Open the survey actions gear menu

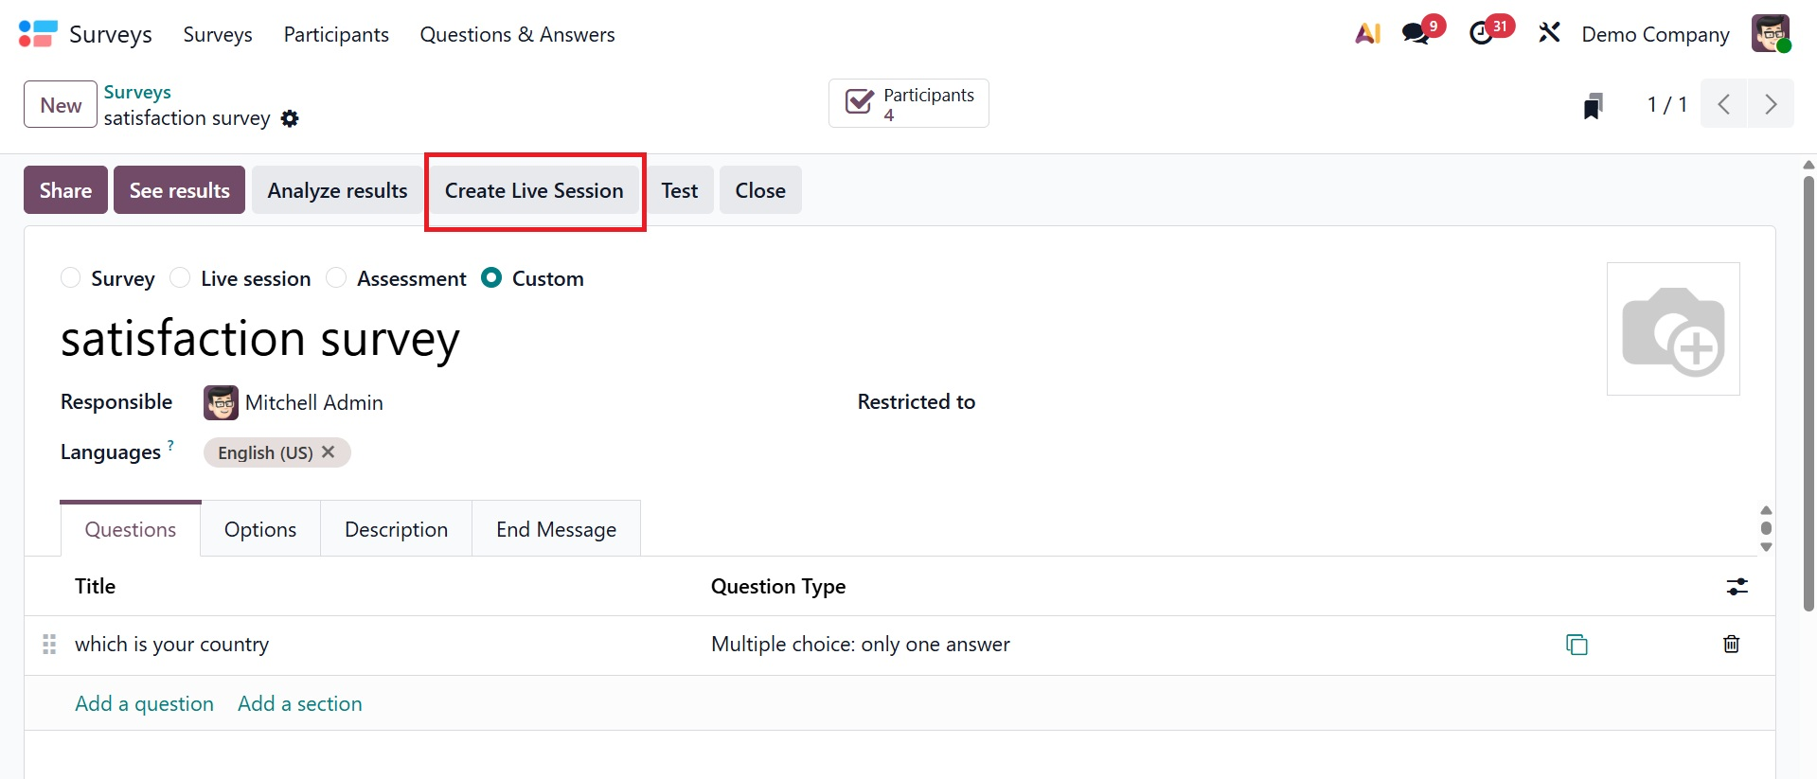(291, 118)
